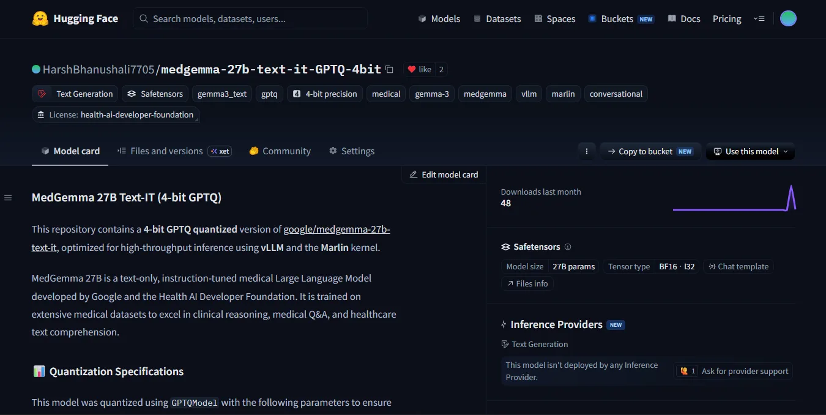Viewport: 826px width, 415px height.
Task: Click Ask for provider support button
Action: (x=734, y=371)
